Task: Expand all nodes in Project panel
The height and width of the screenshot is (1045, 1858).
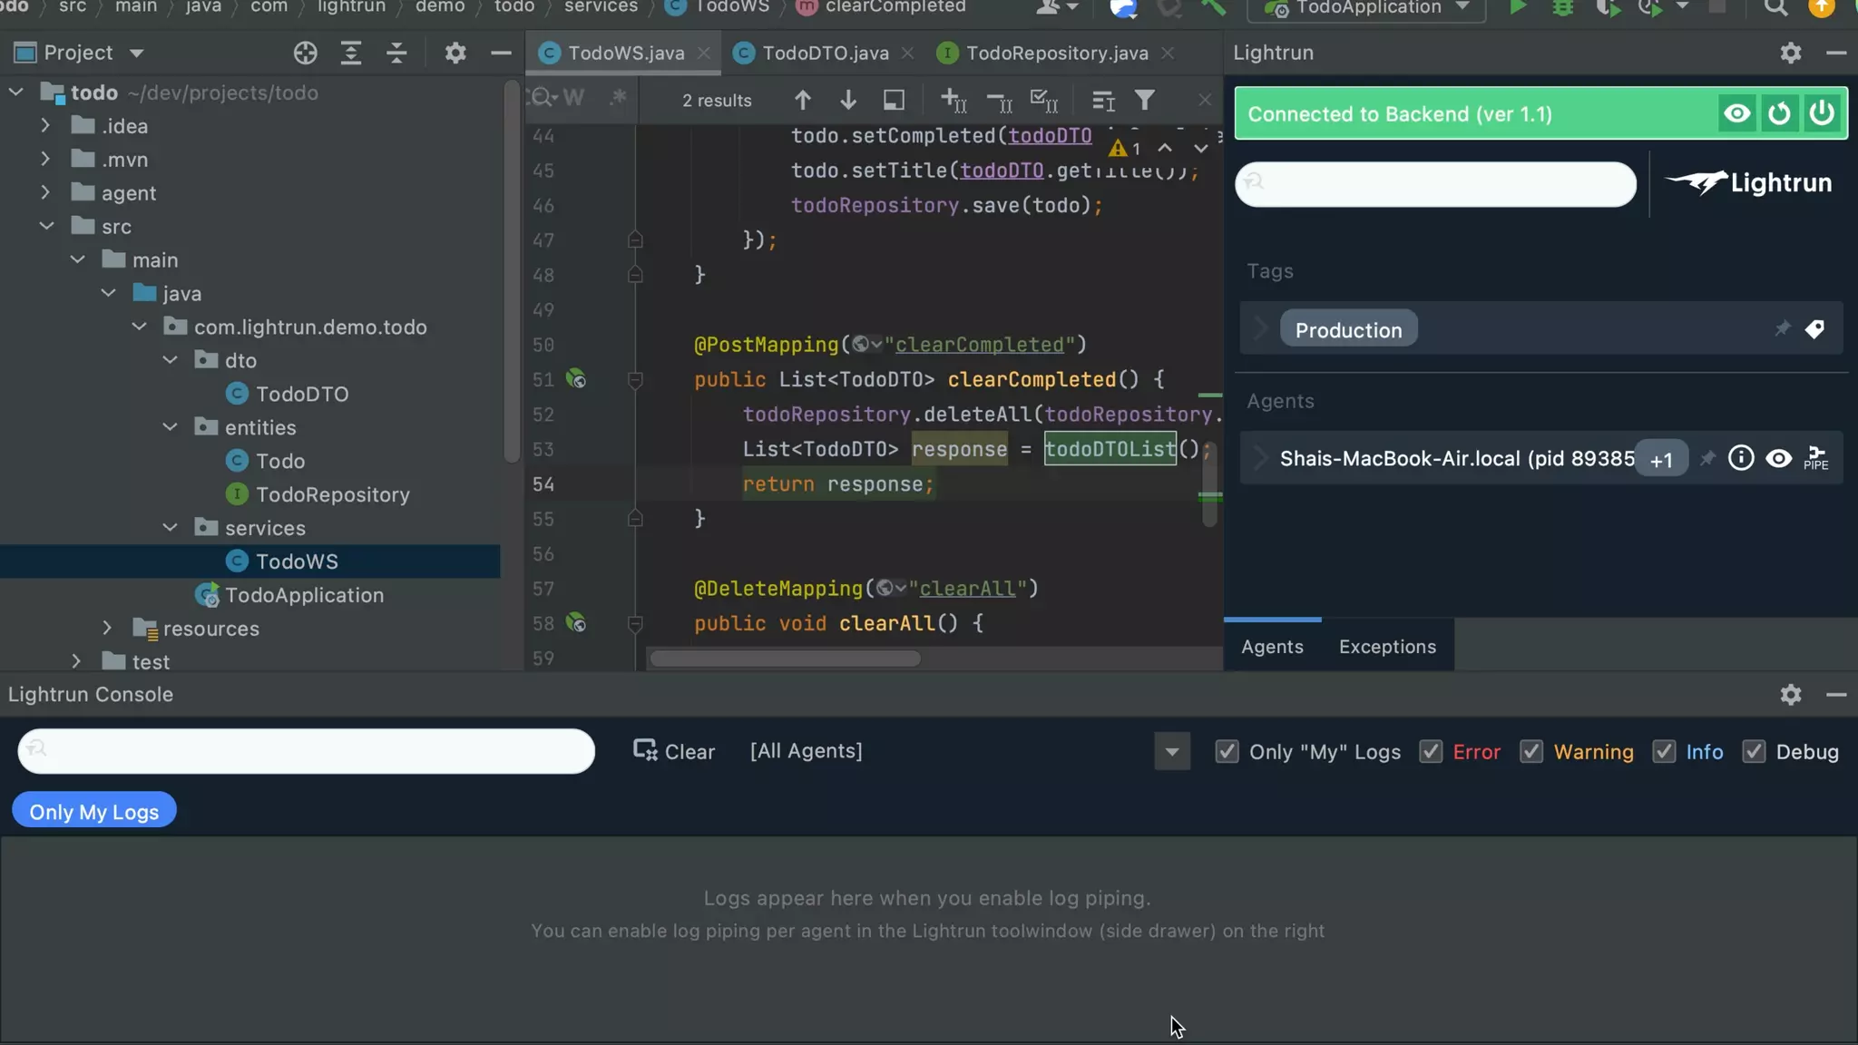Action: click(351, 53)
